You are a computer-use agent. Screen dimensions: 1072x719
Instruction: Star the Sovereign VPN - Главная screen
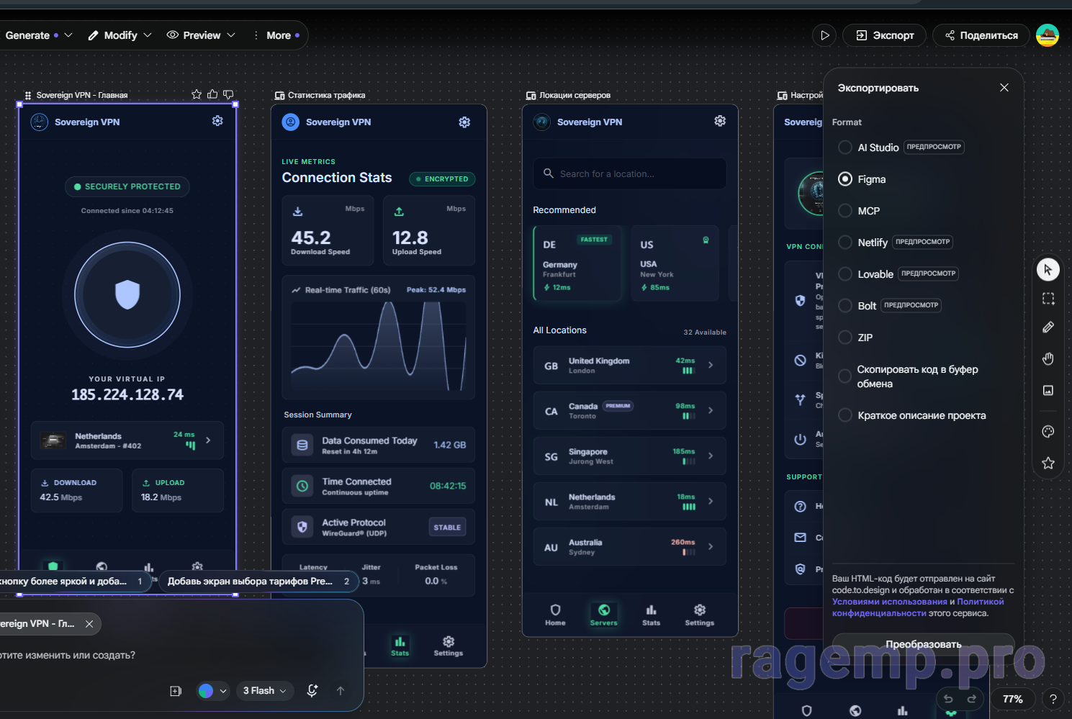coord(197,94)
